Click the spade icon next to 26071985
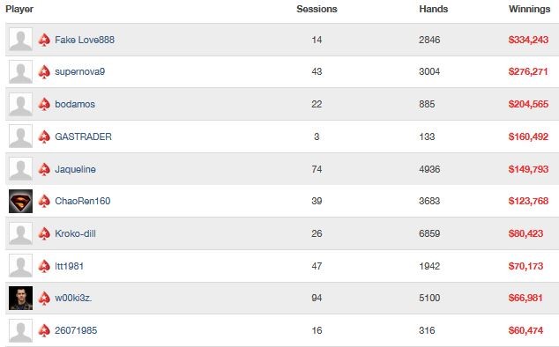Viewport: 559px width, 347px height. [x=44, y=330]
